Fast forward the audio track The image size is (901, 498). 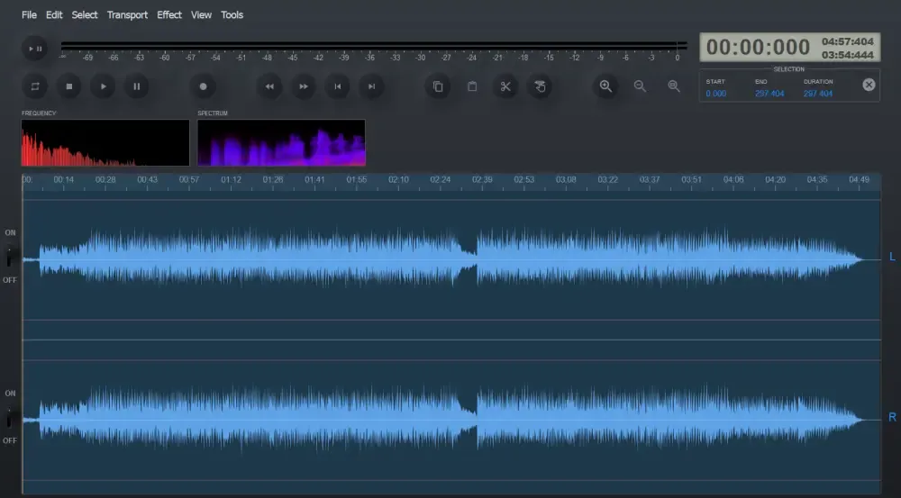[x=304, y=86]
